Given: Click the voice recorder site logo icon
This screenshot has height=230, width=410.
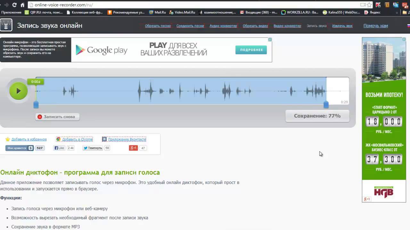Looking at the screenshot, I should [6, 25].
